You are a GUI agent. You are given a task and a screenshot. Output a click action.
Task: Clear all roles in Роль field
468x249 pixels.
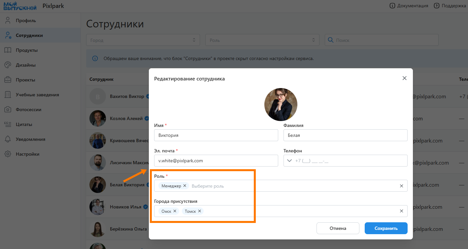click(x=401, y=186)
